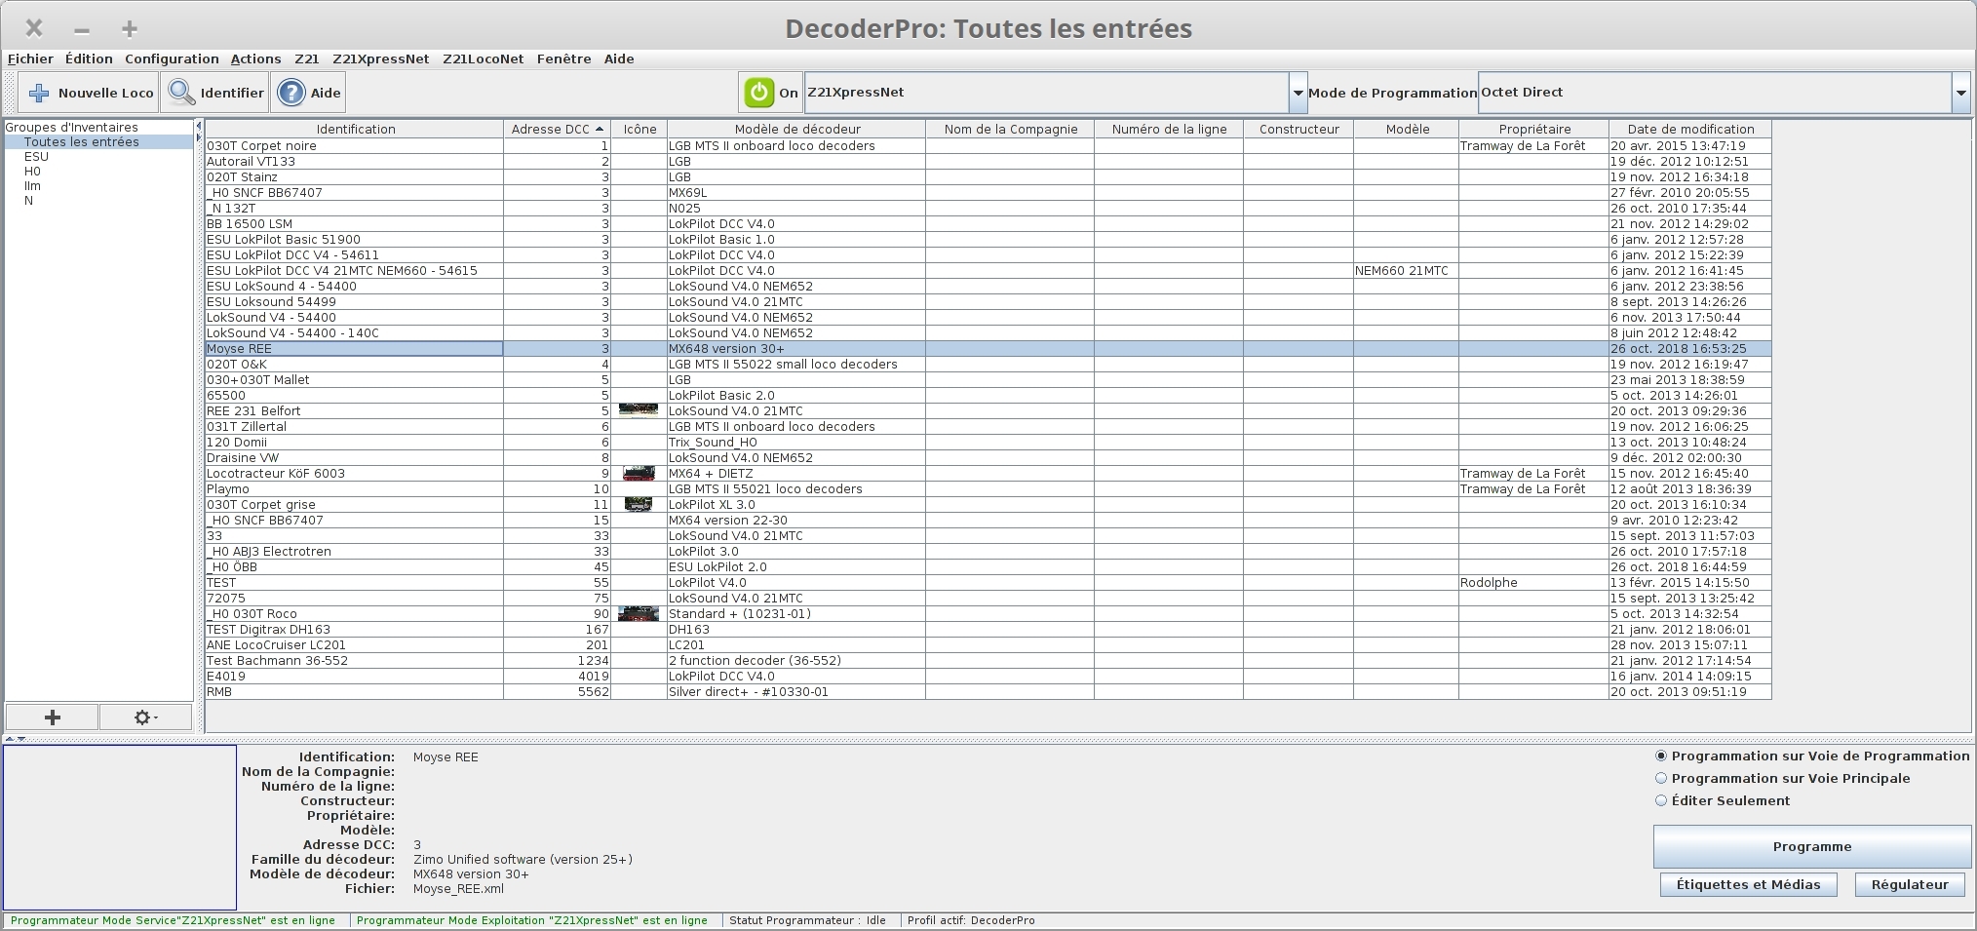Toggle the green power On button
This screenshot has width=1977, height=931.
(x=770, y=93)
